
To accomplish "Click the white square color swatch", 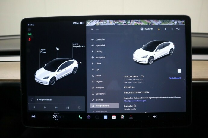I will [x=179, y=71].
